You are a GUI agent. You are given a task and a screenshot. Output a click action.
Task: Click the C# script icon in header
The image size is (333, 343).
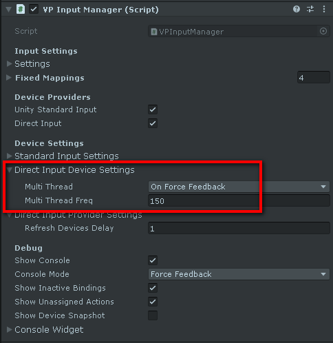[x=21, y=10]
